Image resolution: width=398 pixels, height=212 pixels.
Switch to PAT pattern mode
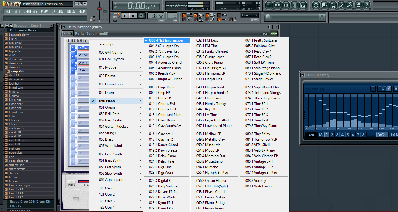coord(119,14)
